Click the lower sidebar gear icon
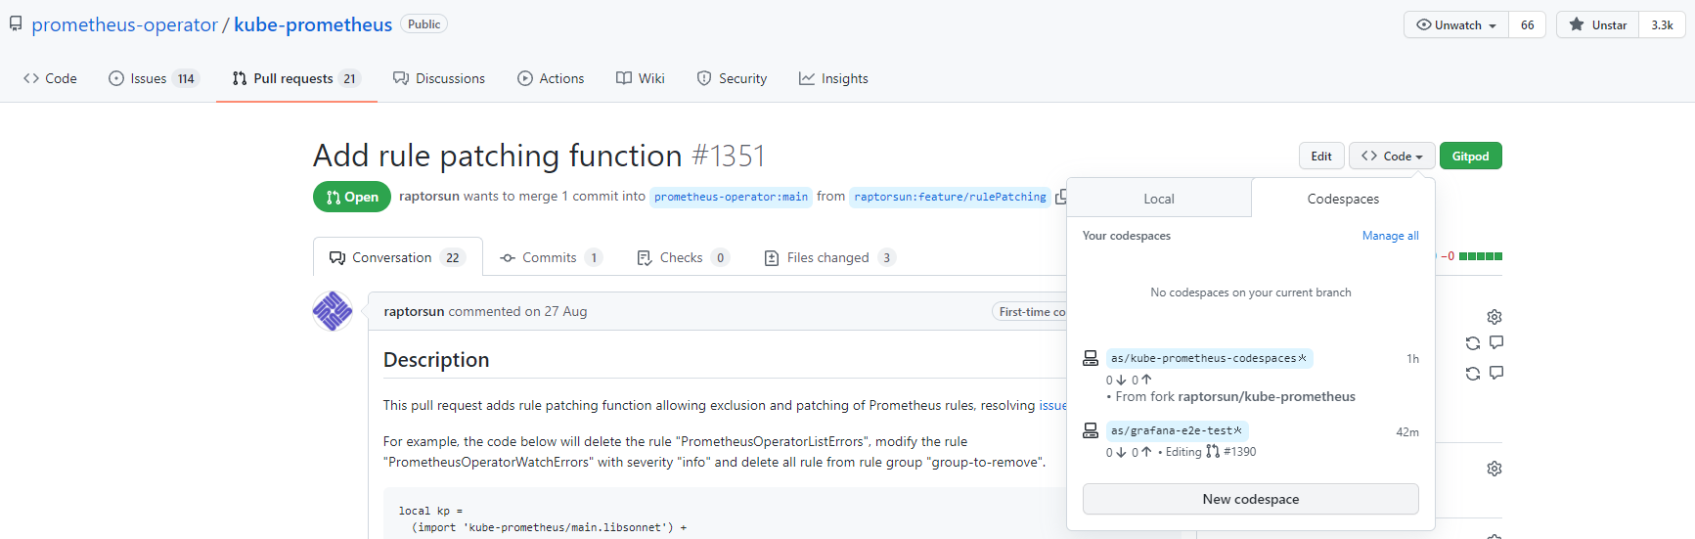 coord(1494,469)
